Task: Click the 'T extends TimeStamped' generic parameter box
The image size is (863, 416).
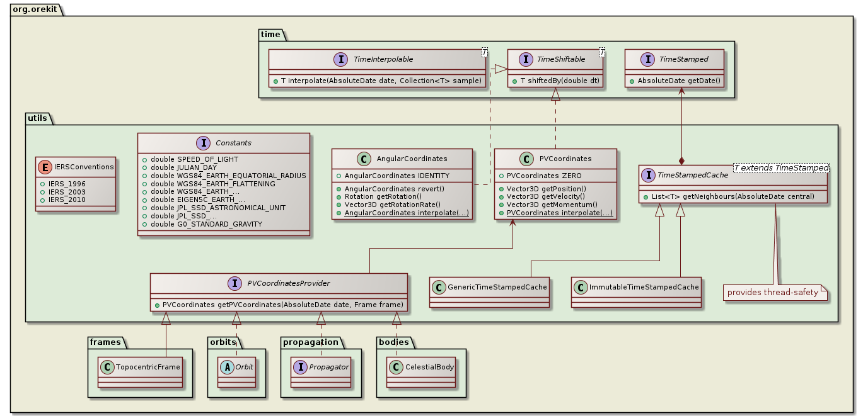Action: point(780,168)
